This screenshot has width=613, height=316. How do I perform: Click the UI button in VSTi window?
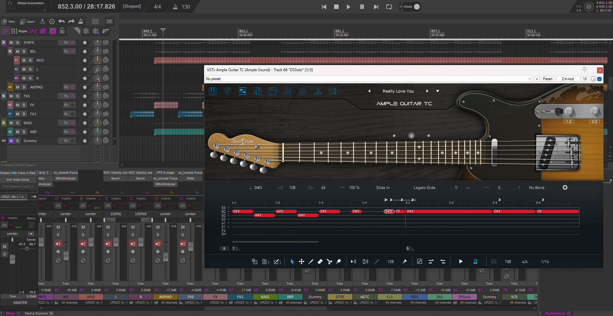(x=585, y=79)
